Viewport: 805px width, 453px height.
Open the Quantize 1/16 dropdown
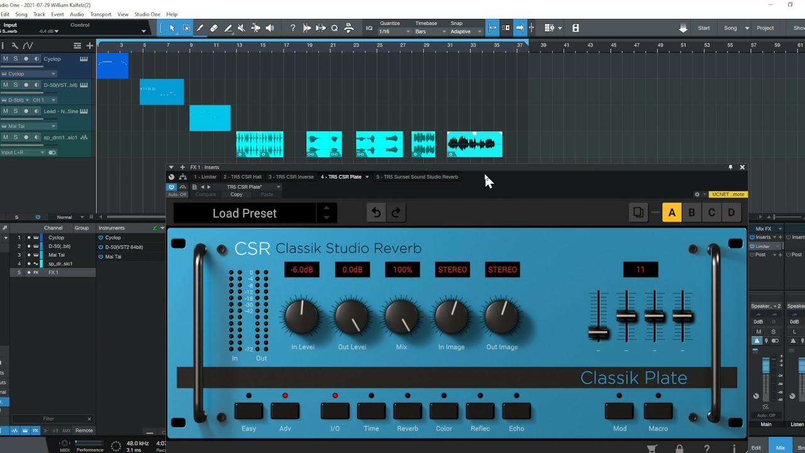click(394, 31)
